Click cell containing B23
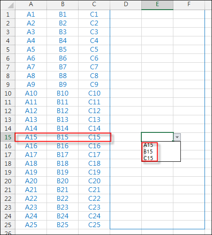 tap(63, 207)
